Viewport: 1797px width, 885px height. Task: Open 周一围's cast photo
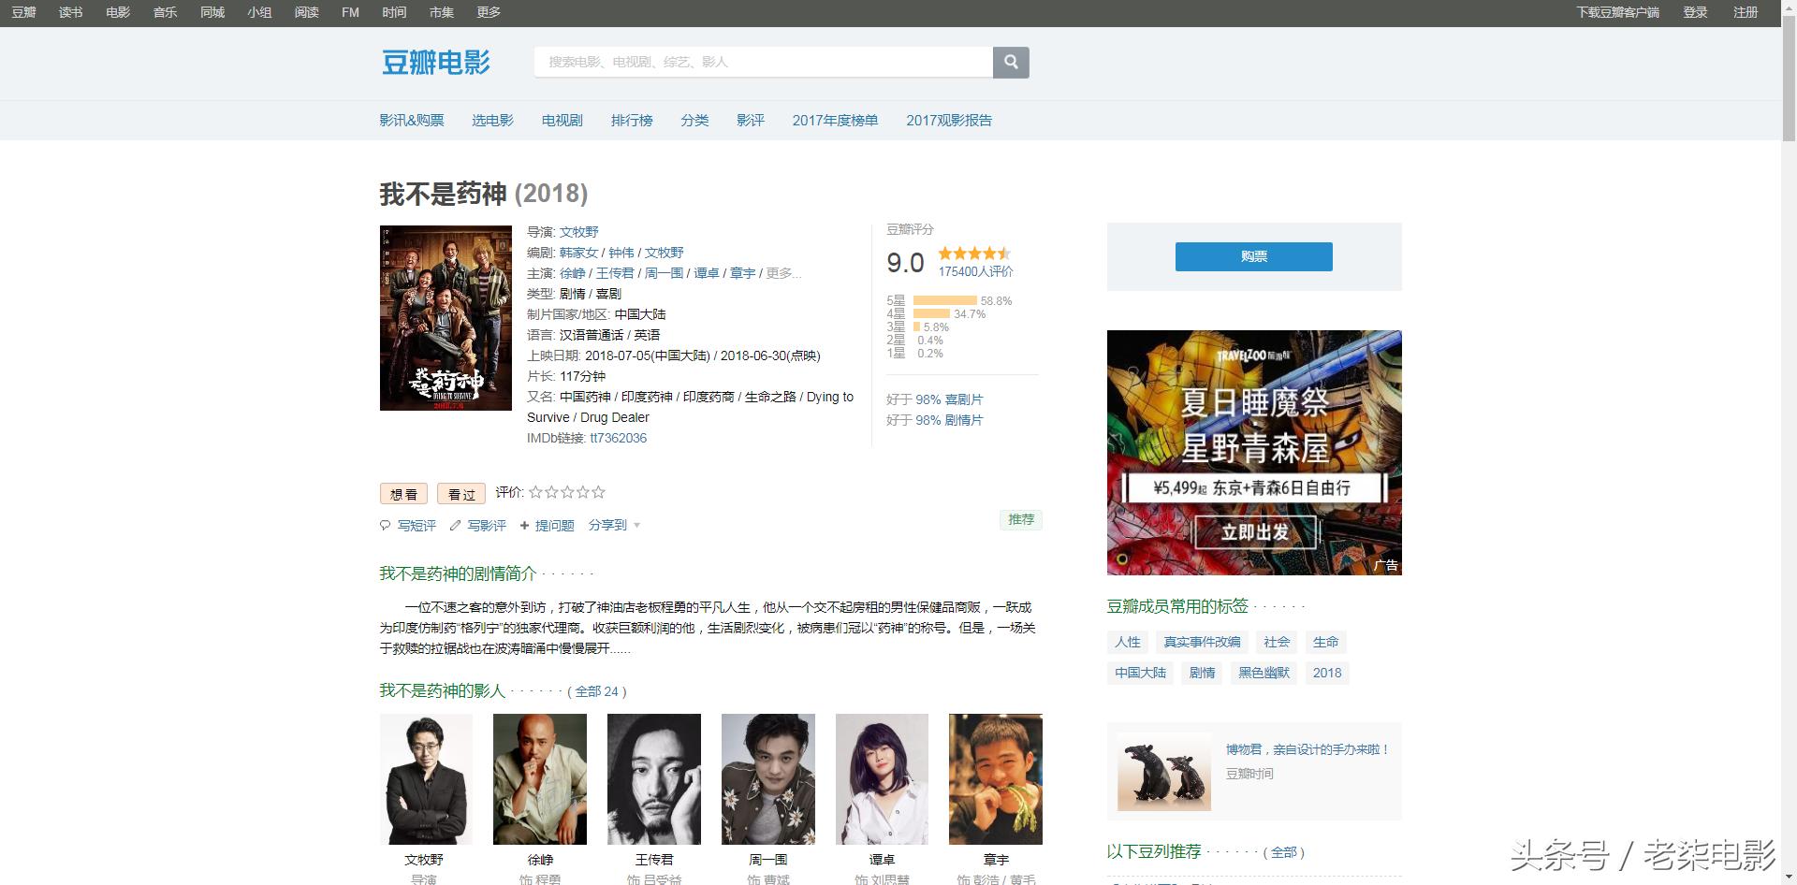(768, 779)
